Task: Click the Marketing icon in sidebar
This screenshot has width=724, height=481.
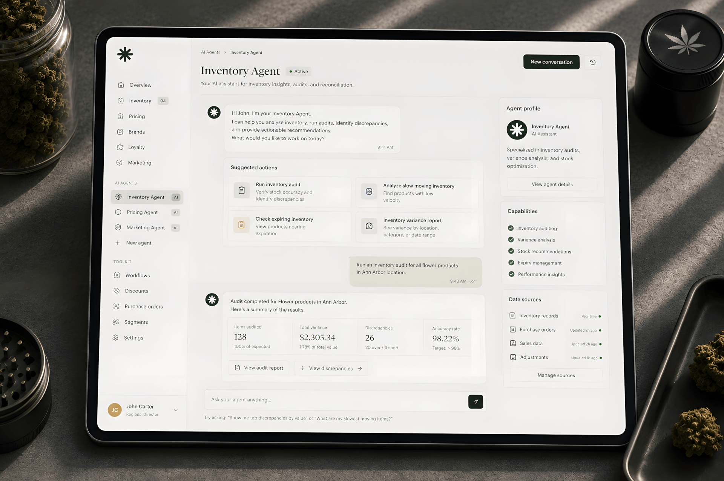Action: [120, 163]
